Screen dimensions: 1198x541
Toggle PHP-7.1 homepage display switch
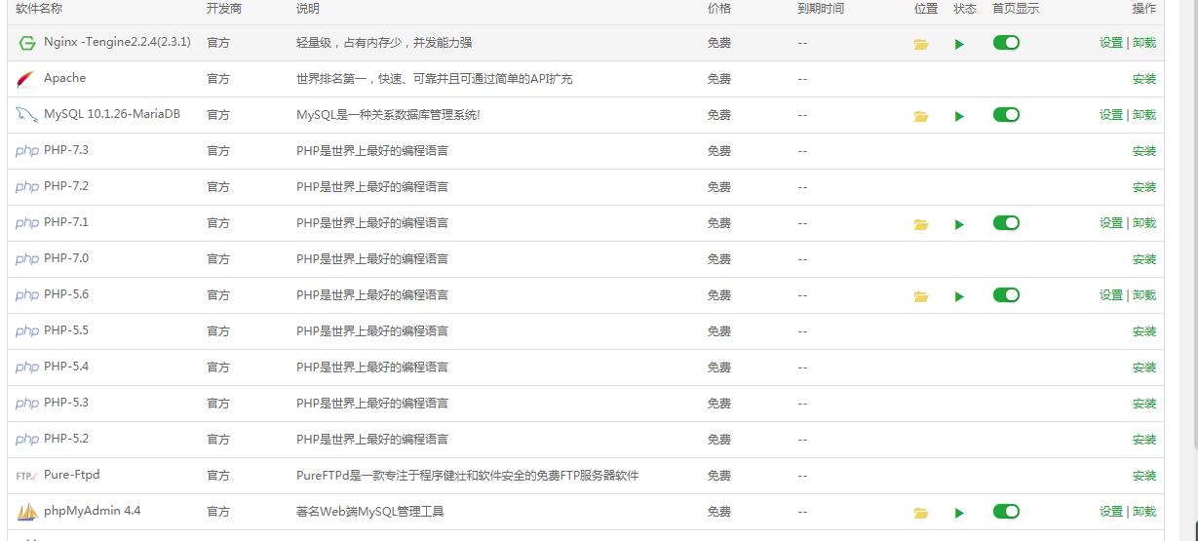(x=1006, y=223)
